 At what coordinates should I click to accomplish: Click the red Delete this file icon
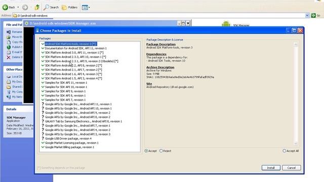click(x=9, y=57)
